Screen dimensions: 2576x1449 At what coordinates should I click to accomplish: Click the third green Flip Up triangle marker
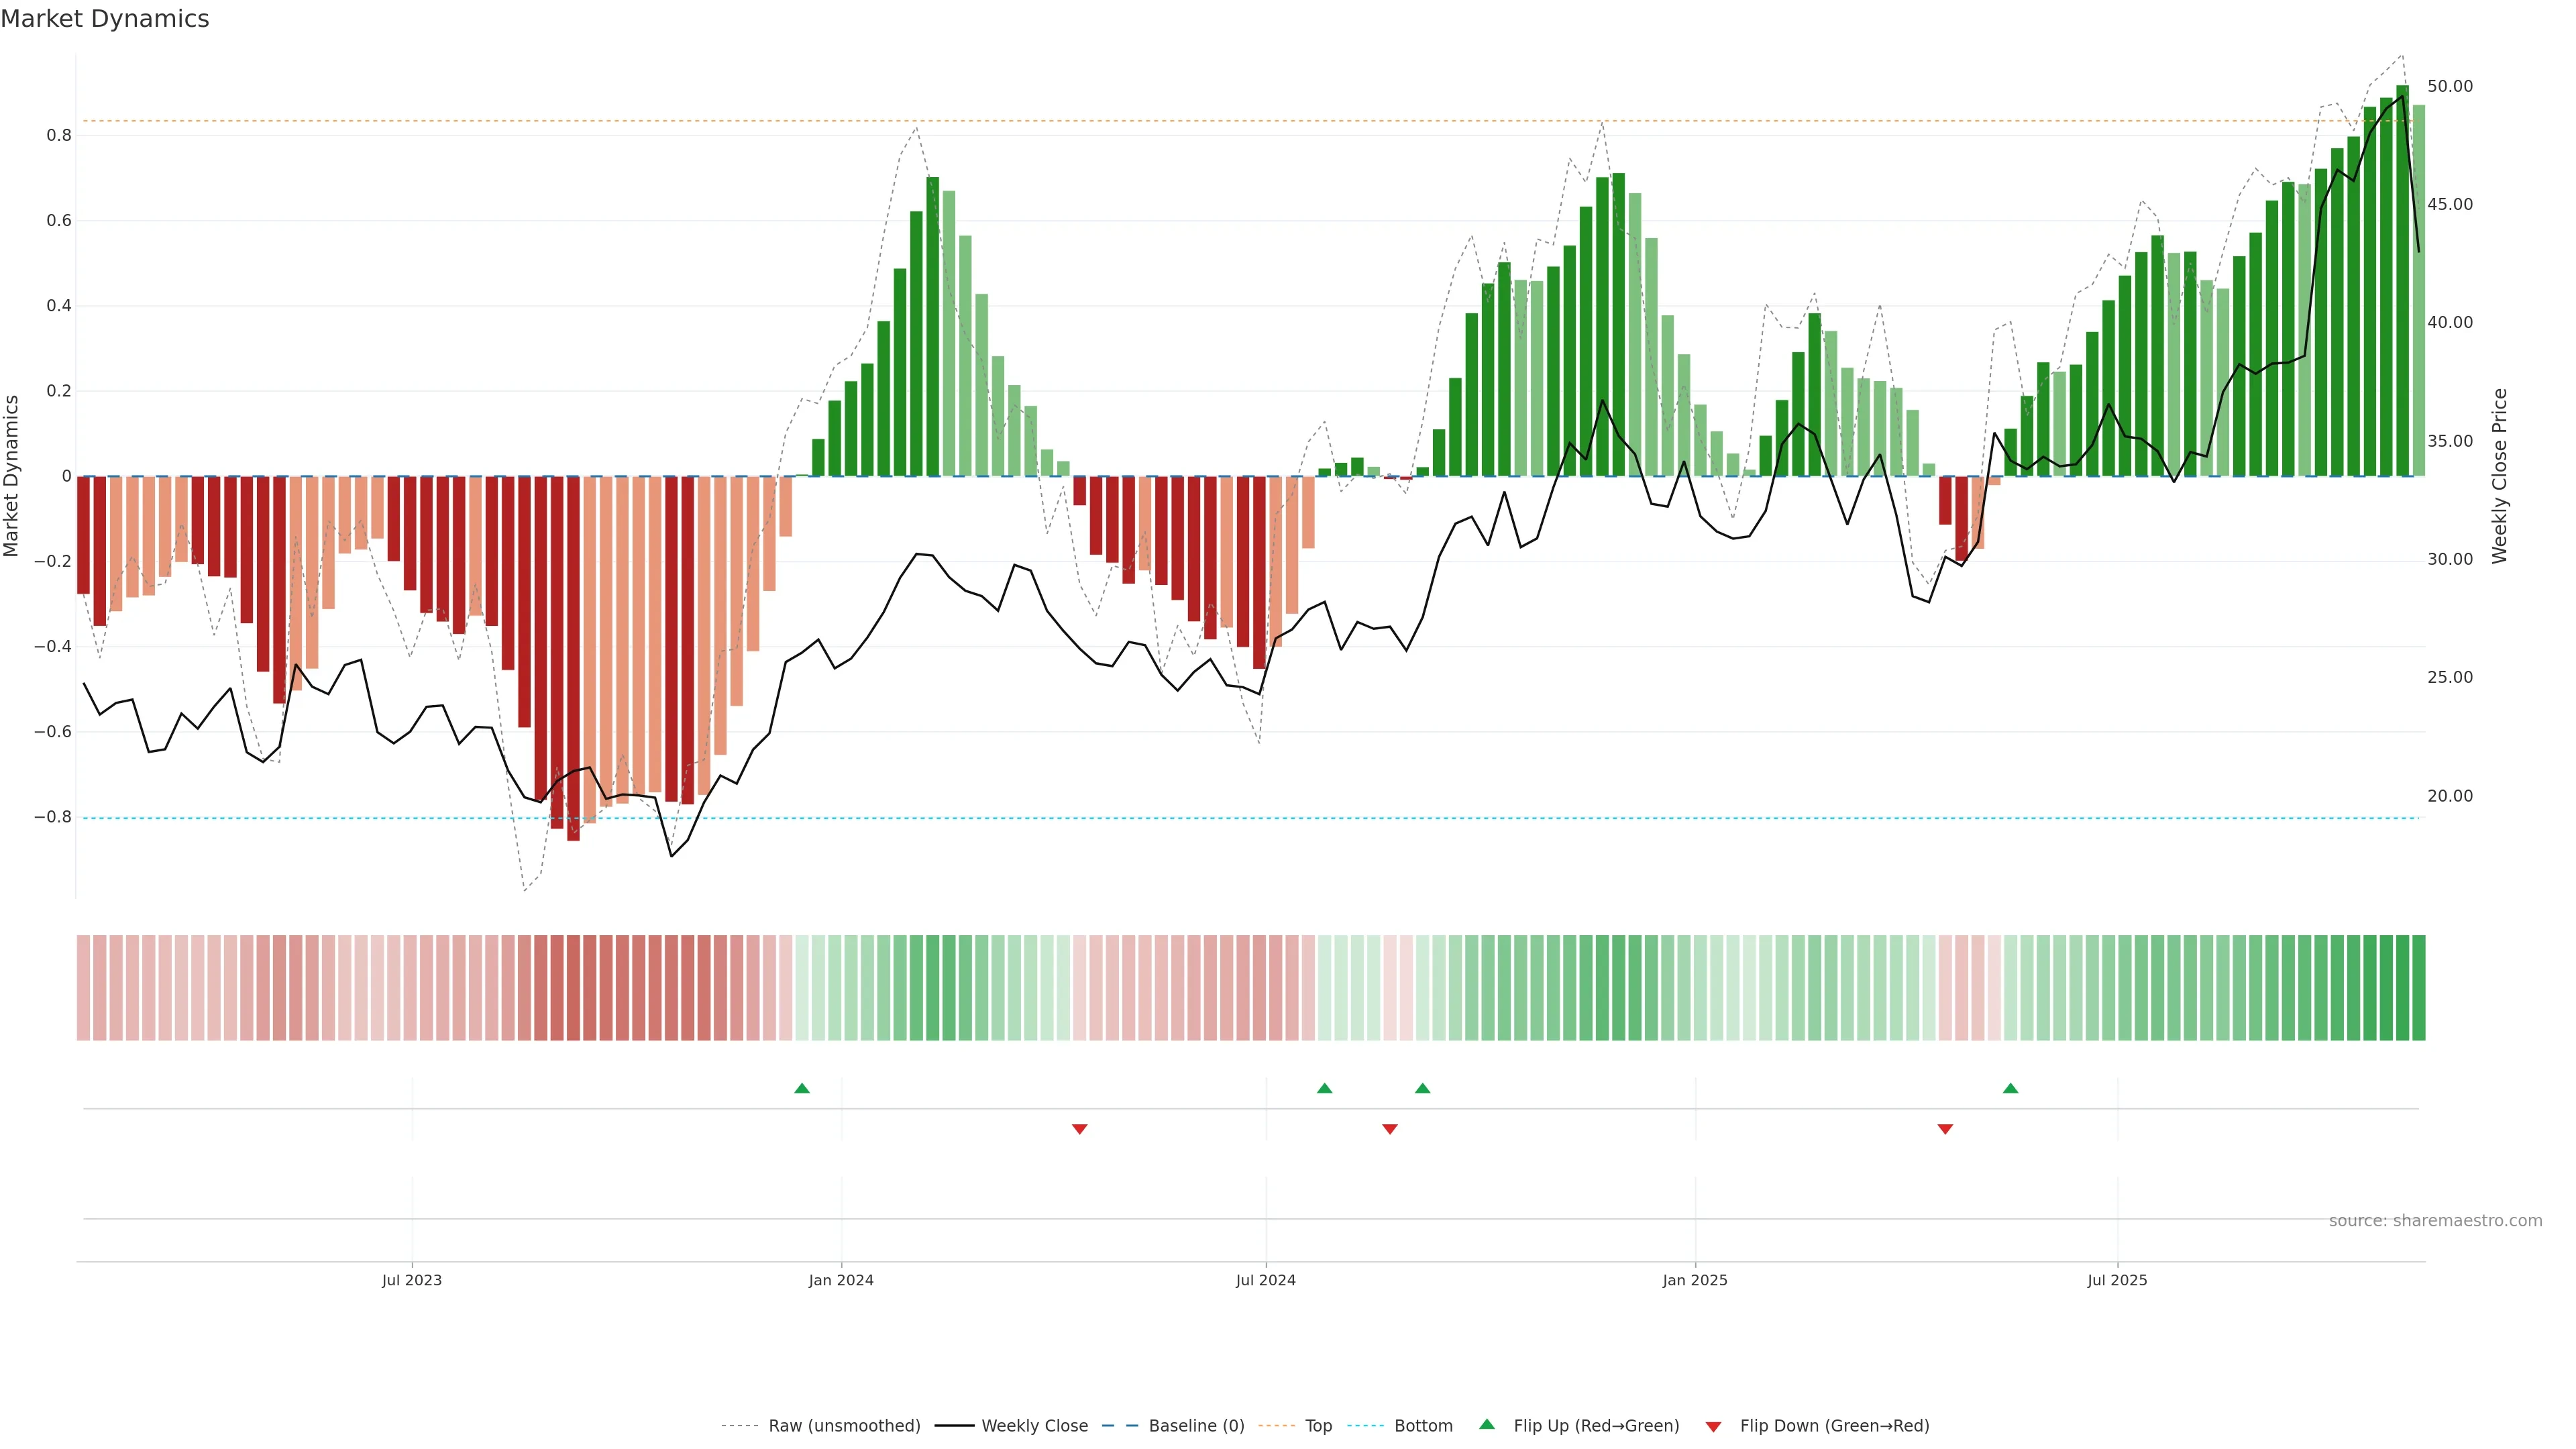[1422, 1088]
